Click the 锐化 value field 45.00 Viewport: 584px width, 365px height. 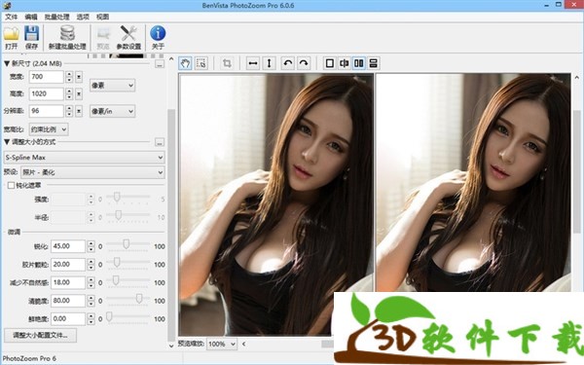(x=68, y=246)
